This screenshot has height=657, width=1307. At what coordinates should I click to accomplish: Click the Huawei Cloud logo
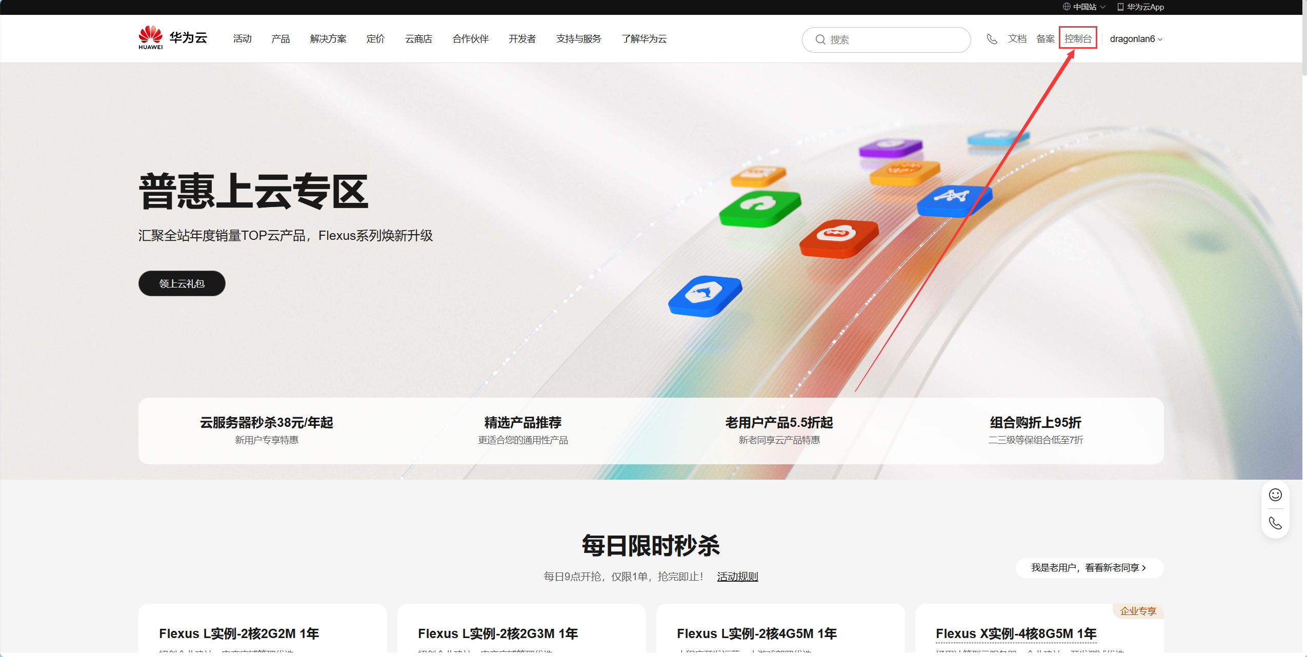172,38
